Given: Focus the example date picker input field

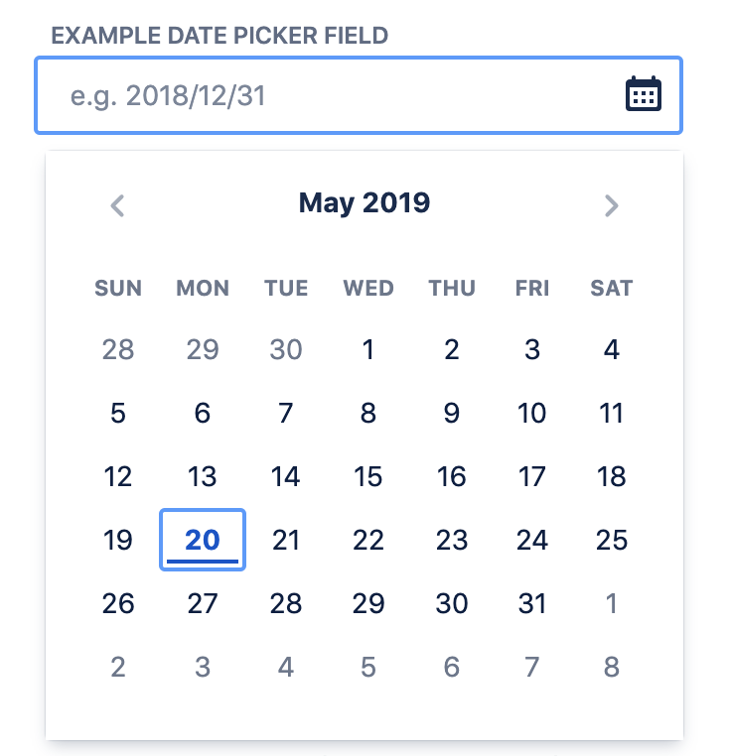Looking at the screenshot, I should click(x=359, y=95).
